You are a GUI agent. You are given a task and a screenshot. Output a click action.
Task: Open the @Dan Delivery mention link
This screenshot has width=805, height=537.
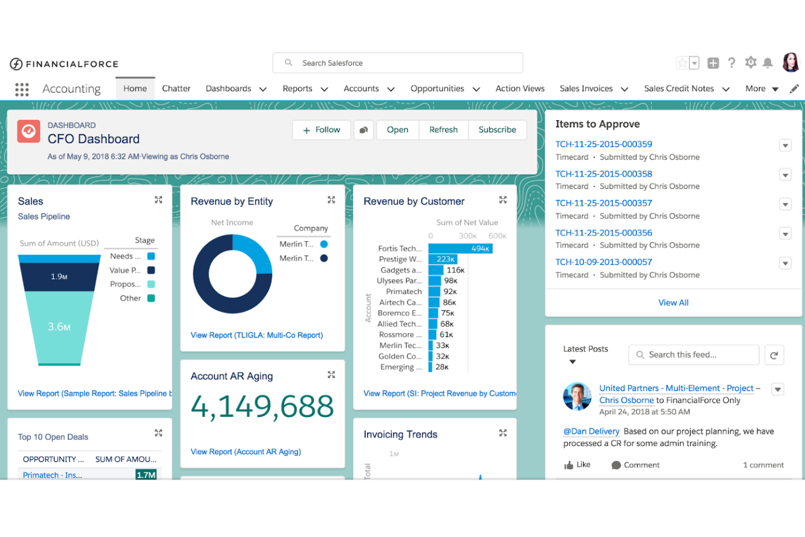[x=591, y=431]
